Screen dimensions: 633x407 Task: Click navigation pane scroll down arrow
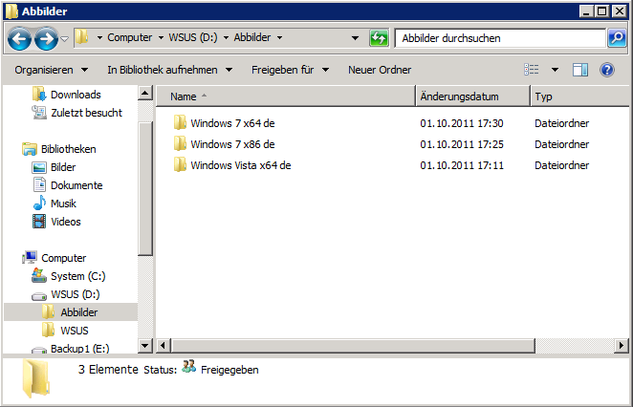point(145,345)
